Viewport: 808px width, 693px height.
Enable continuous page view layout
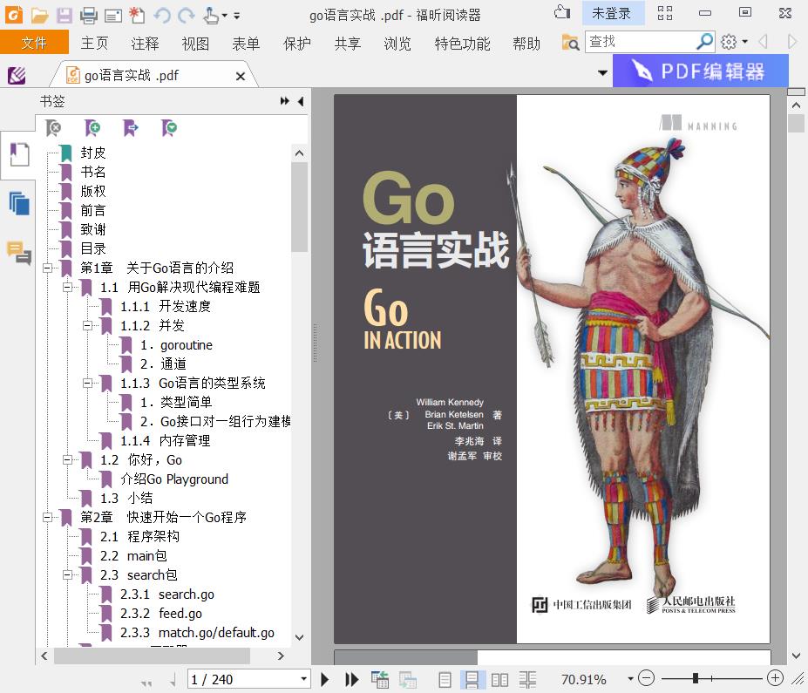pos(472,680)
